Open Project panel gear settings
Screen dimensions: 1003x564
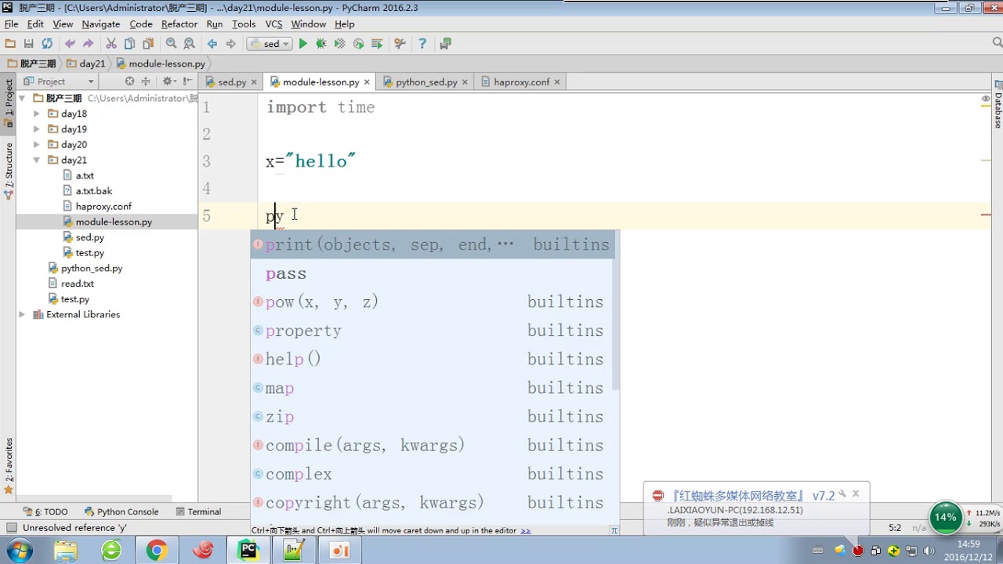[168, 81]
